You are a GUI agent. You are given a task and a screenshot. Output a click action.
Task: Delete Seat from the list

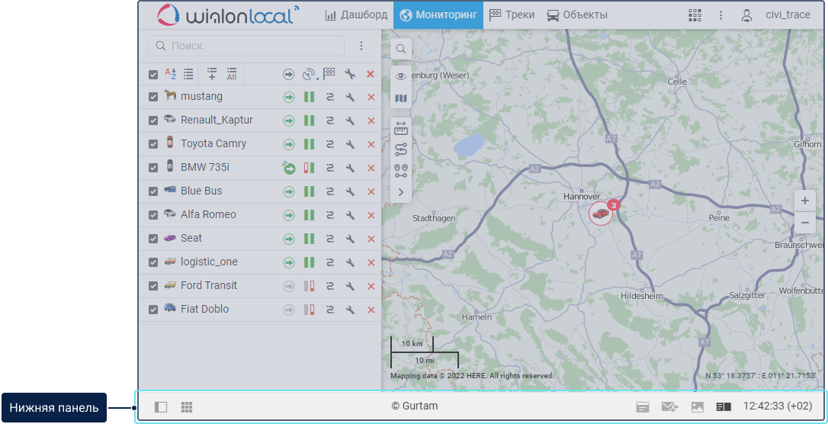pos(371,239)
